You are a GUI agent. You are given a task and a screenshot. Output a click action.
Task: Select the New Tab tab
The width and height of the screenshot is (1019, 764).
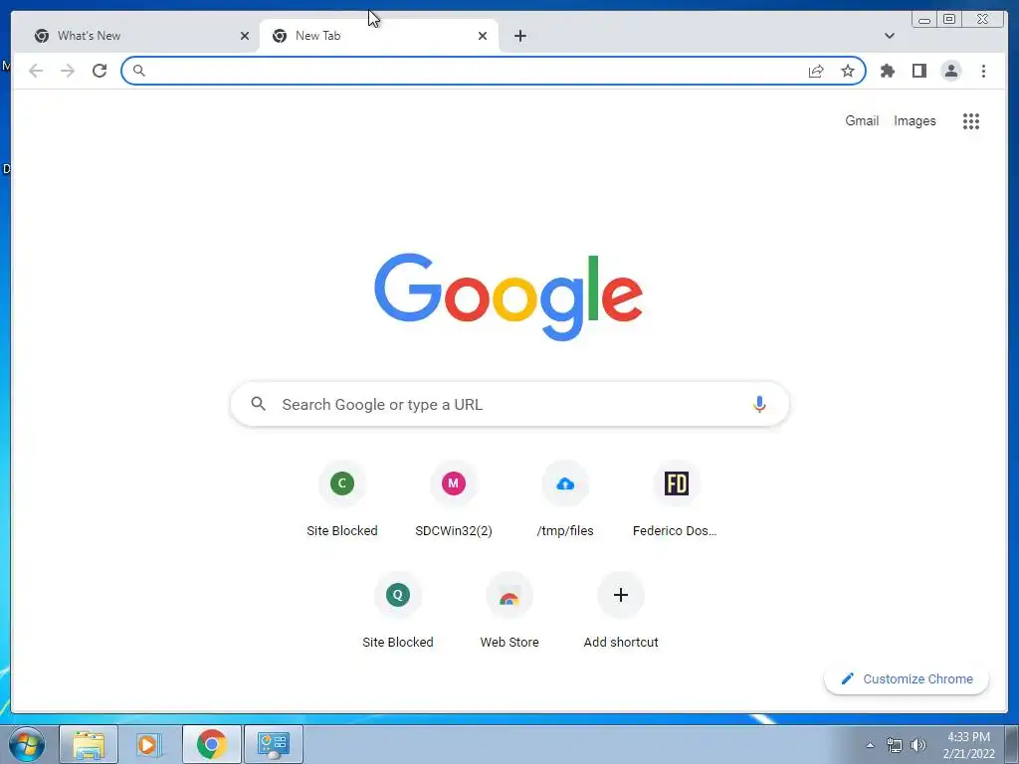click(379, 36)
